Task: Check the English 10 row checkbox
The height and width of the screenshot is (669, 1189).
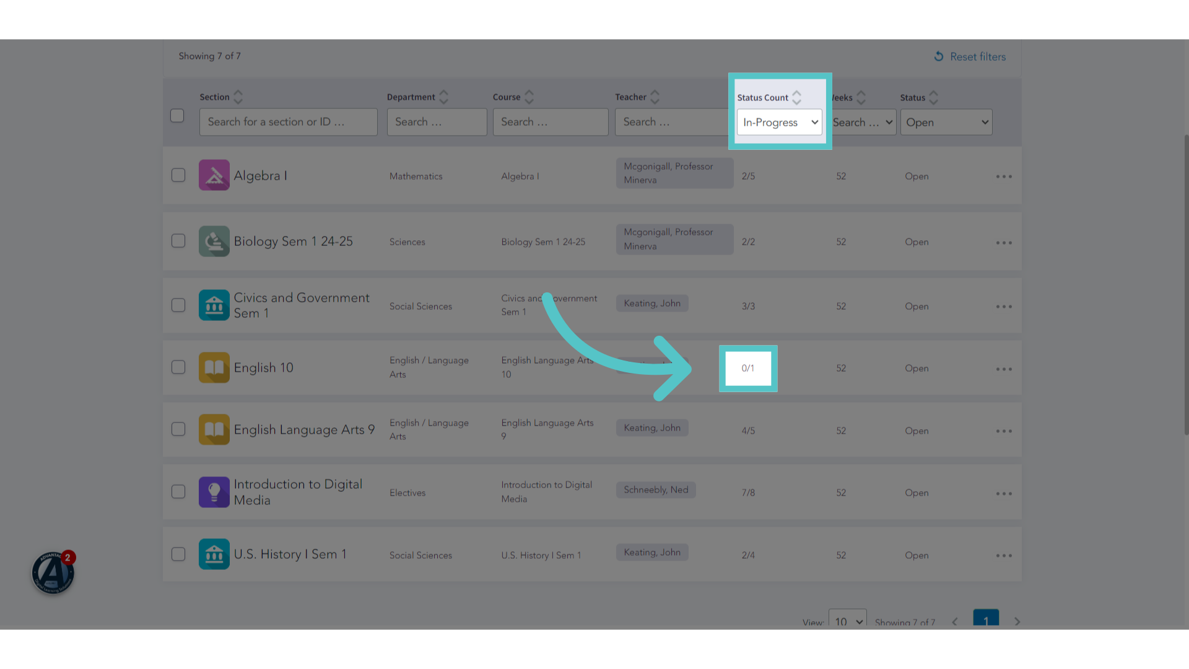Action: 178,367
